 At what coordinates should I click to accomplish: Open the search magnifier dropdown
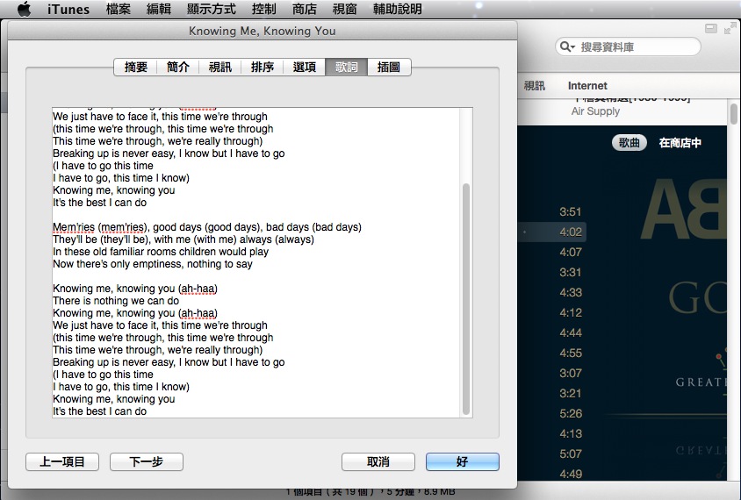[566, 46]
